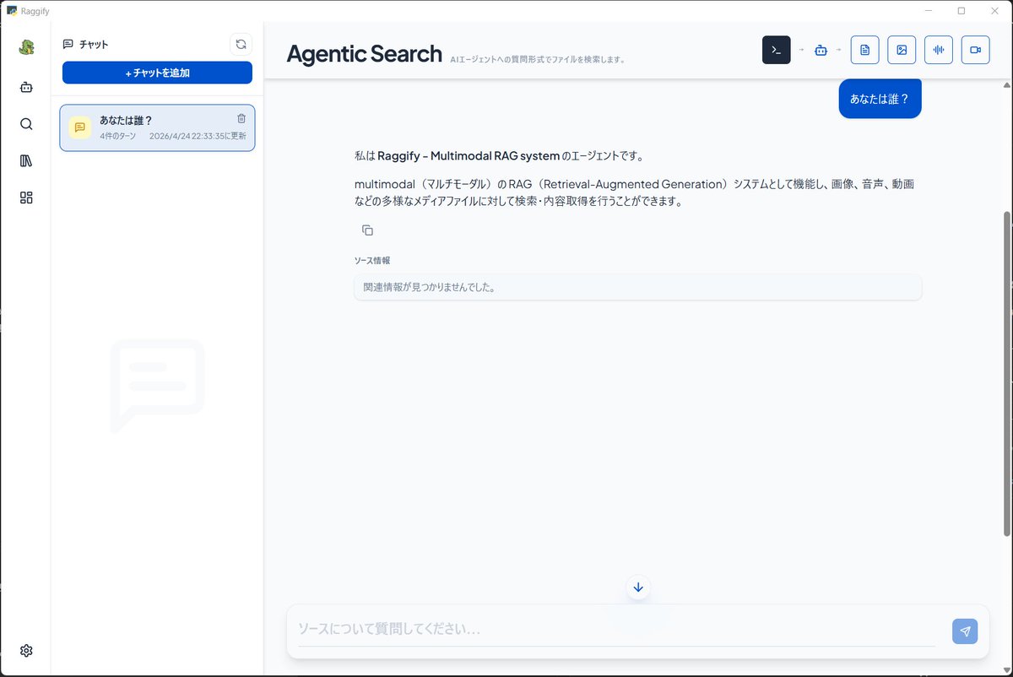Select the document file type icon
This screenshot has width=1013, height=677.
click(864, 50)
